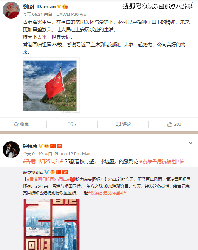Open 钟镇涛's profile avatar
Screen dimensions: 198x250
click(x=11, y=150)
